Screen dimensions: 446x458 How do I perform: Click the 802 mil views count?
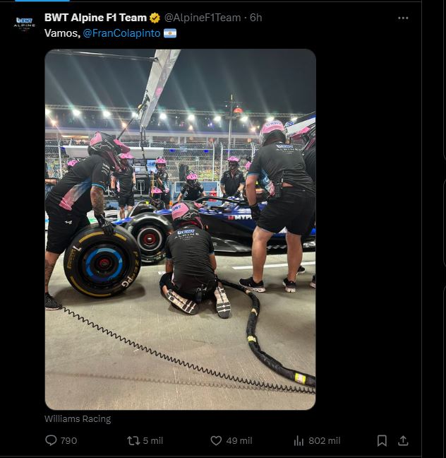[324, 440]
